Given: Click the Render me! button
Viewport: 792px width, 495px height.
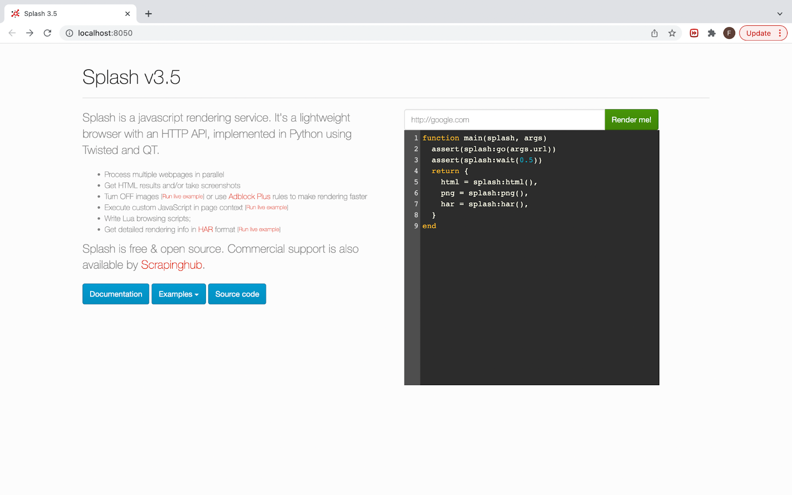Looking at the screenshot, I should tap(631, 120).
